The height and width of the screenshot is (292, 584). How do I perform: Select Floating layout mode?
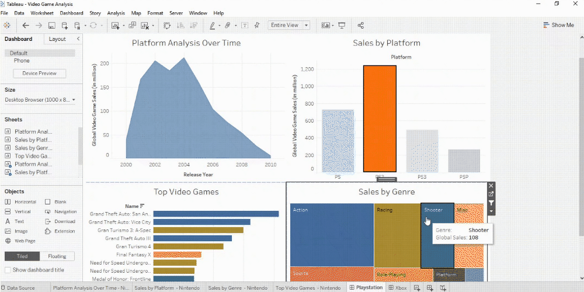(57, 256)
